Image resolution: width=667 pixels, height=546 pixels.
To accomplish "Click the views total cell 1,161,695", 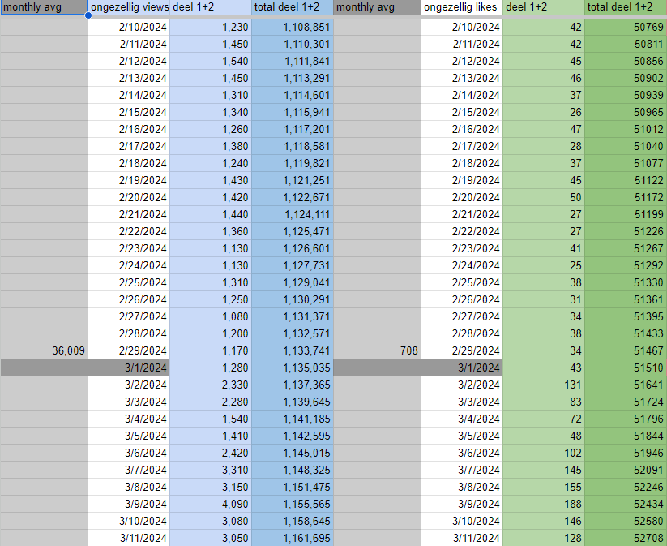I will (292, 538).
